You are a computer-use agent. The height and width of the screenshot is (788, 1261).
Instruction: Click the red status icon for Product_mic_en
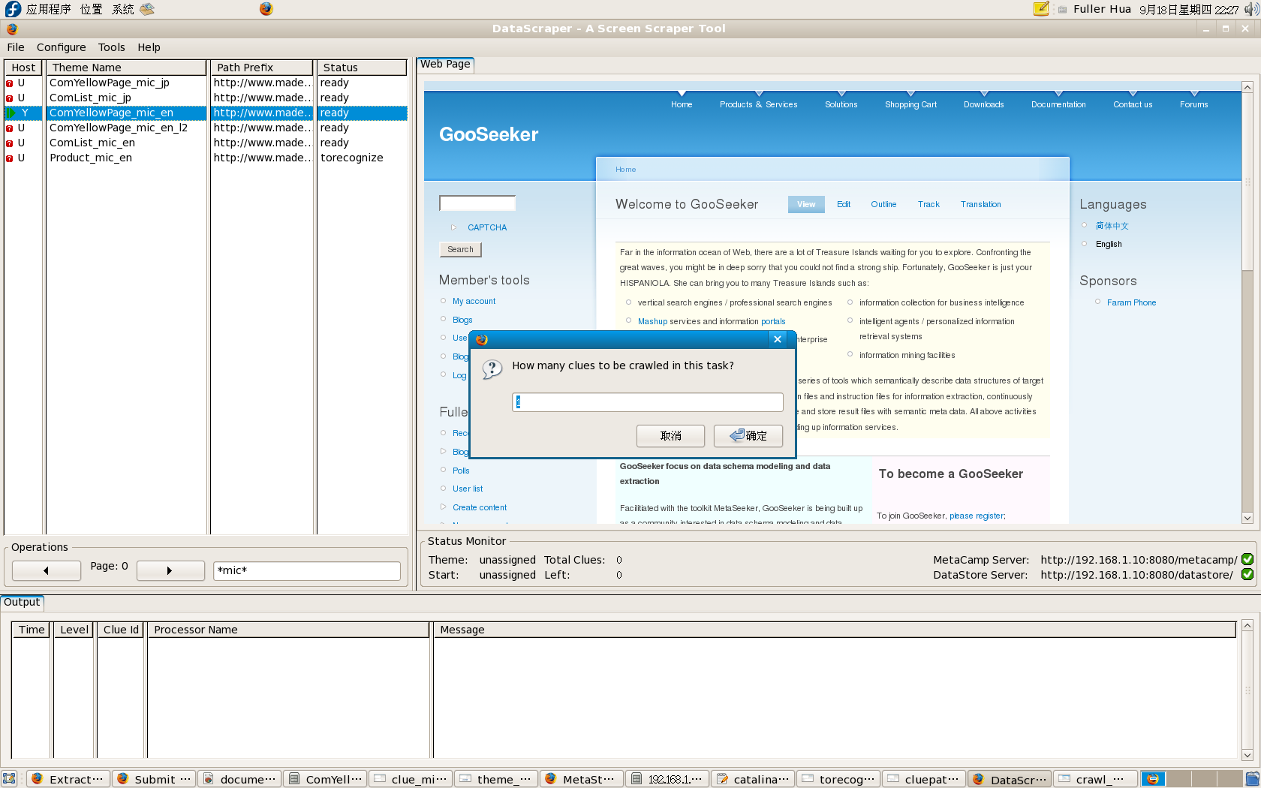tap(10, 158)
